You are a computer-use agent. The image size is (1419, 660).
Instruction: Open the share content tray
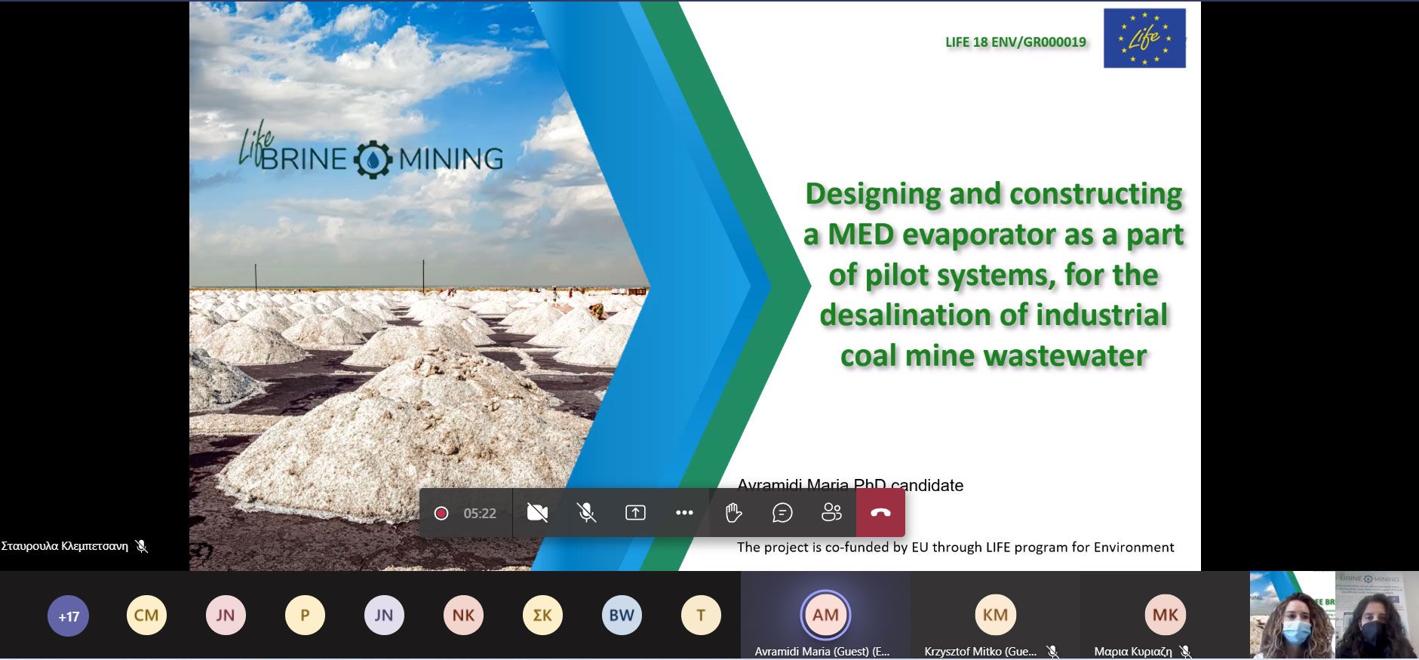(x=635, y=513)
